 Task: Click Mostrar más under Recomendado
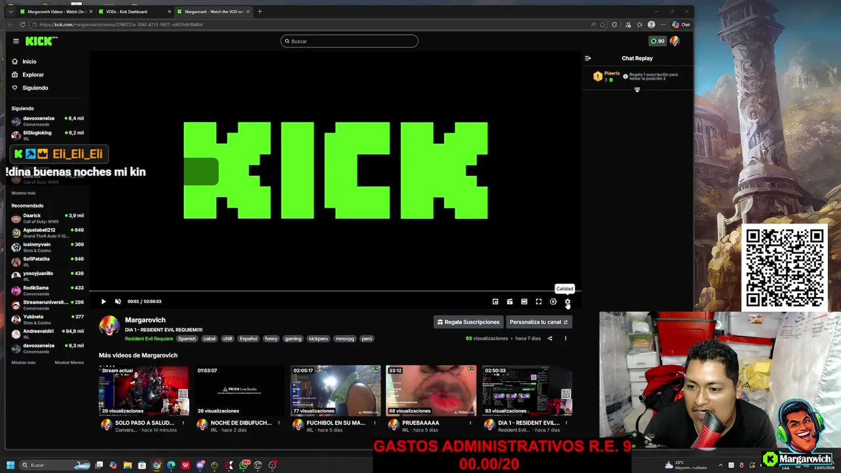[24, 363]
